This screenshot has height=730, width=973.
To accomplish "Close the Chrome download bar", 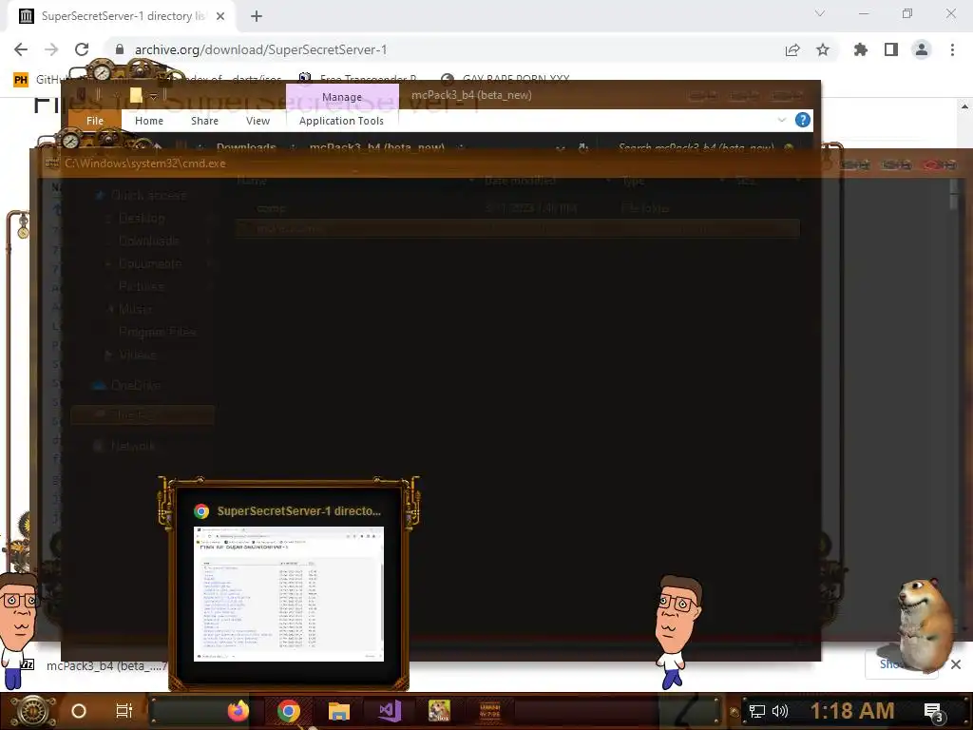I will pyautogui.click(x=956, y=664).
